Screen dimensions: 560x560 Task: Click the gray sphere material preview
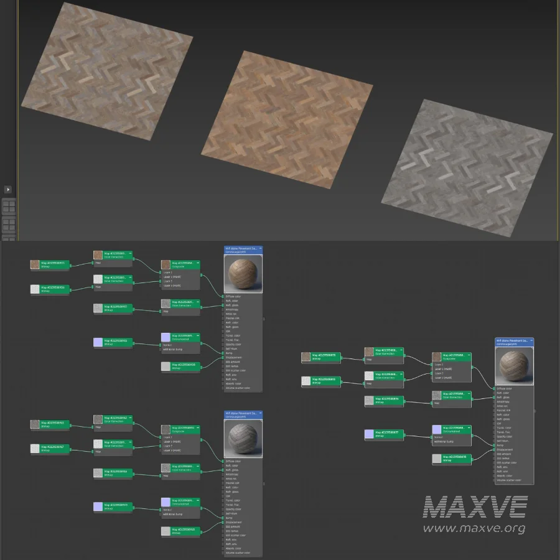point(243,439)
